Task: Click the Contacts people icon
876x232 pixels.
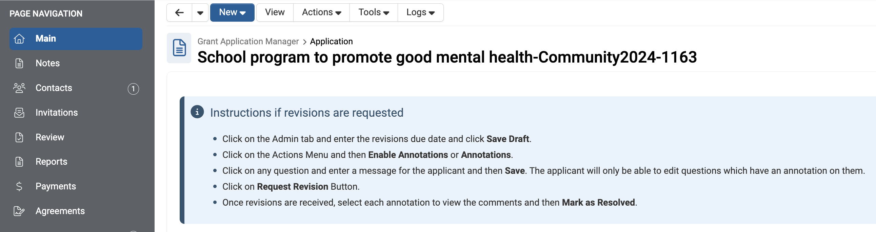Action: [x=19, y=88]
